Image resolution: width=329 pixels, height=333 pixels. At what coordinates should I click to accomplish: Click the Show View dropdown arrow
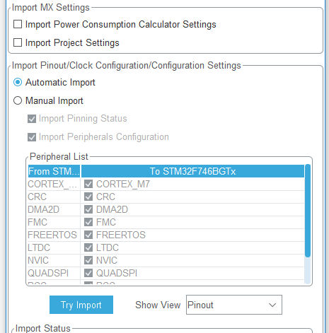coord(272,305)
